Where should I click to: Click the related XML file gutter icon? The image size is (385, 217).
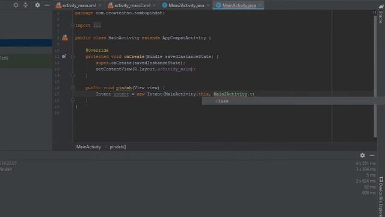[x=64, y=37]
